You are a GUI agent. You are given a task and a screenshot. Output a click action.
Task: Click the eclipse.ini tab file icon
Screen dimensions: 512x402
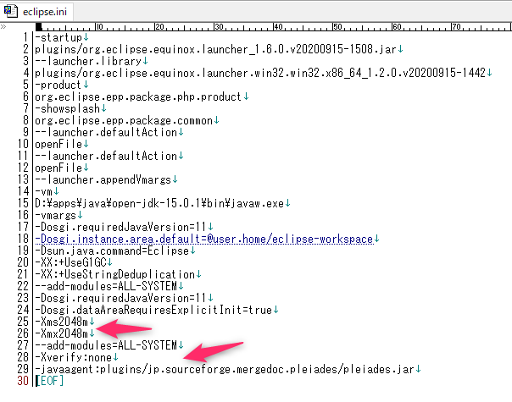tap(10, 11)
